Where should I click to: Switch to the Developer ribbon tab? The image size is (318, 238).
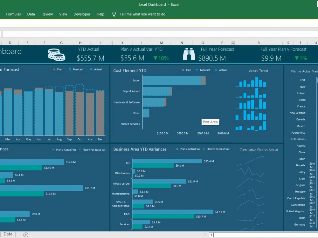[x=82, y=14]
